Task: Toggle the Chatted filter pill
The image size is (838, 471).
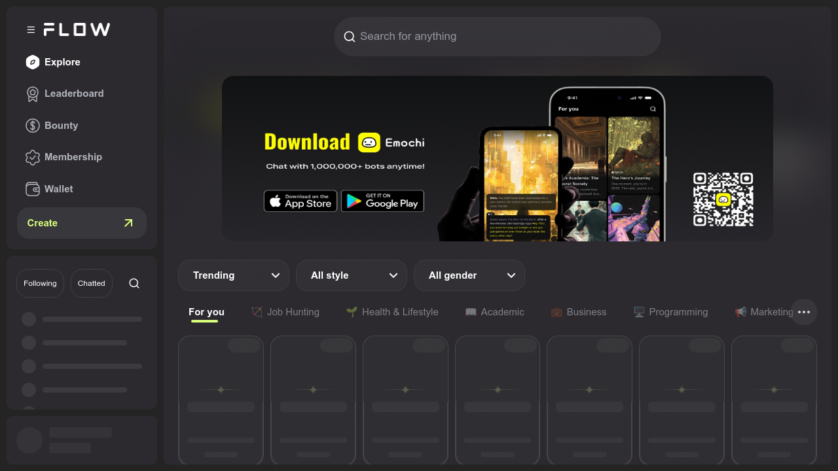Action: (x=91, y=283)
